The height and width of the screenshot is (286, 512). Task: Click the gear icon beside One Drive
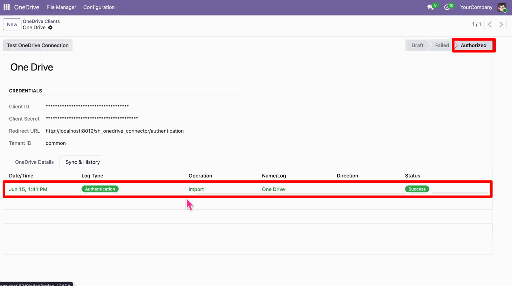coord(50,27)
